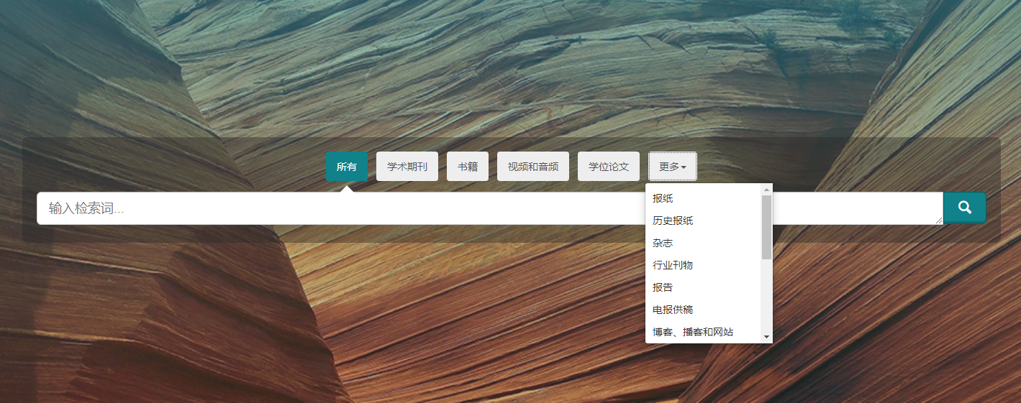Click the dropdown list scroll-down arrow
The height and width of the screenshot is (403, 1021).
(766, 336)
